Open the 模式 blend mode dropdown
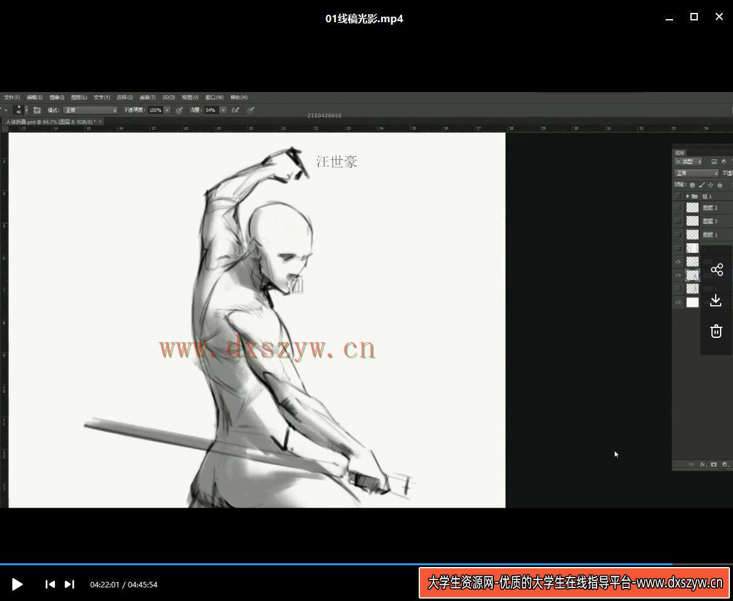Screen dimensions: 733x601 click(x=91, y=111)
